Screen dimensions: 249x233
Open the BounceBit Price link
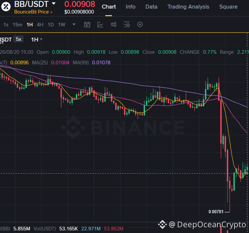pos(33,12)
